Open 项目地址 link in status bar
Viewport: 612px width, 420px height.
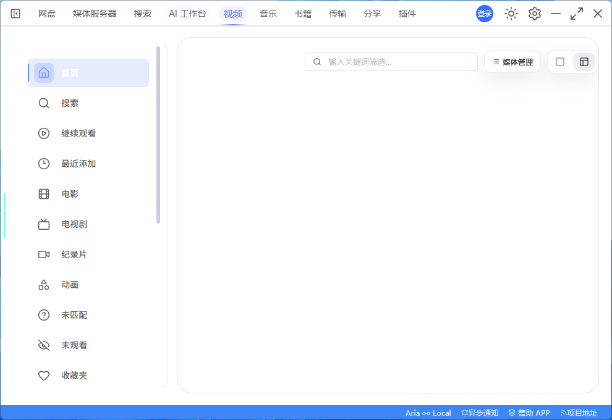coord(579,413)
